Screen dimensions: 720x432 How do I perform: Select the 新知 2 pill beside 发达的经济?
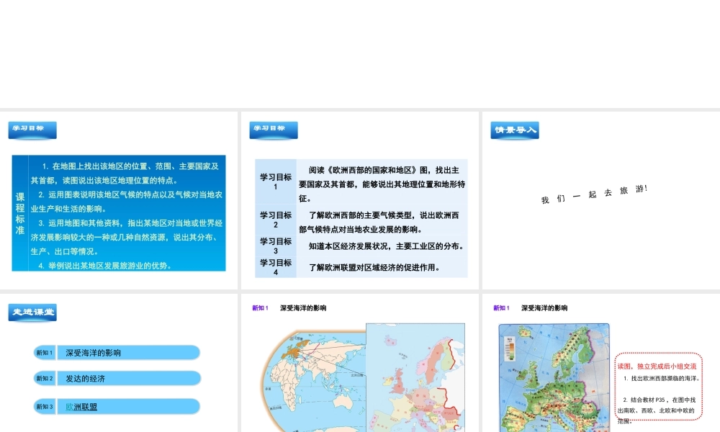[x=45, y=378]
